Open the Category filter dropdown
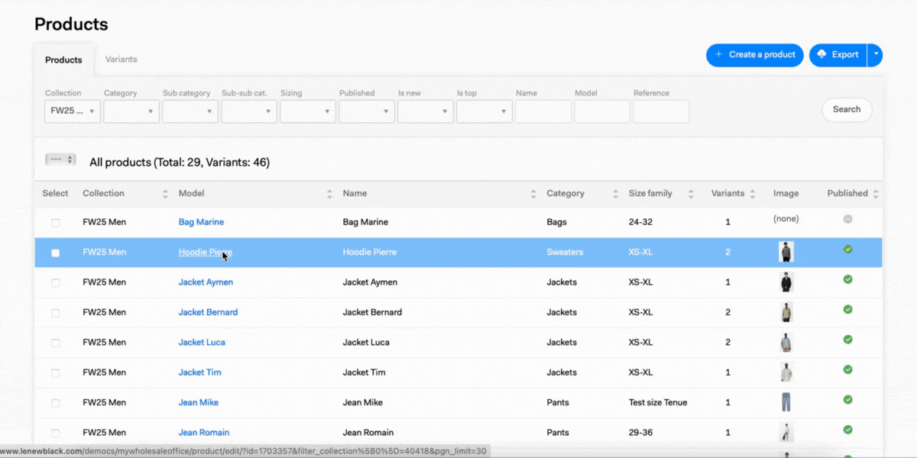Viewport: 917px width, 458px height. pos(131,111)
